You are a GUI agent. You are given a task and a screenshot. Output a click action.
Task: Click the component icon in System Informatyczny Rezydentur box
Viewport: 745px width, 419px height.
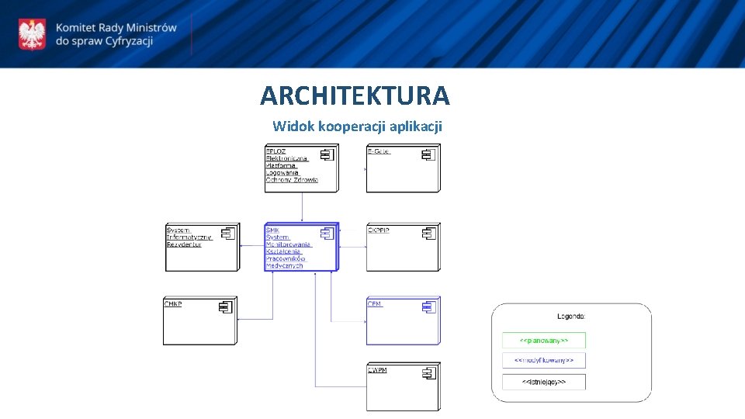(x=228, y=234)
